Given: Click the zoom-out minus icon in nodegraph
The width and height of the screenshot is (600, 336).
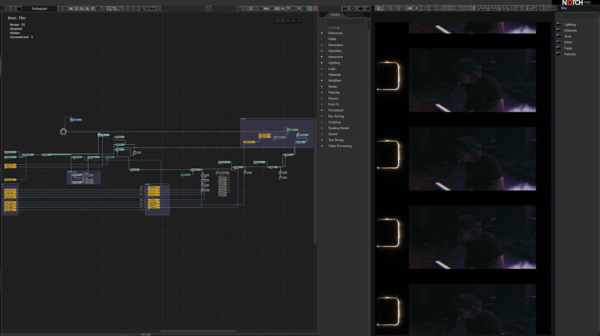Looking at the screenshot, I should click(299, 21).
